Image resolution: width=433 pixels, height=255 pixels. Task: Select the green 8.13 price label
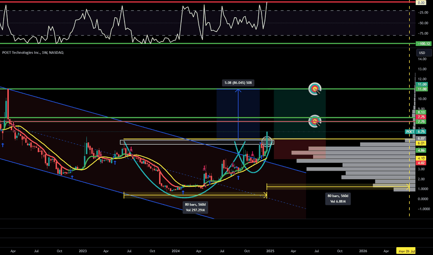(x=421, y=112)
